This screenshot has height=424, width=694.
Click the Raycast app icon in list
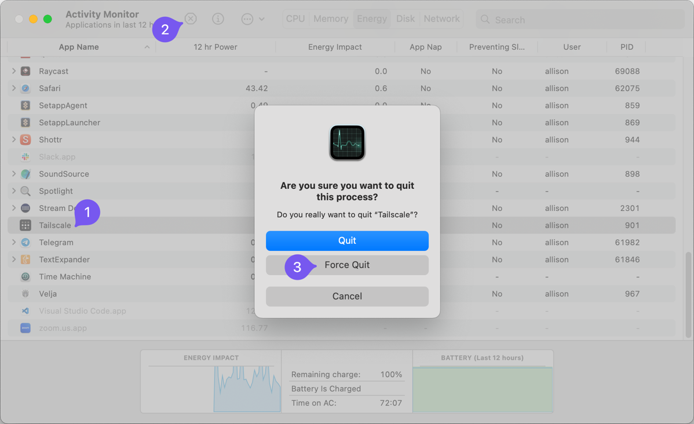(25, 71)
